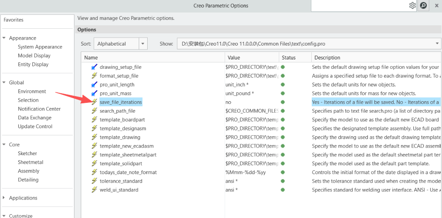Open System Appearance settings
The width and height of the screenshot is (442, 218).
coord(40,47)
